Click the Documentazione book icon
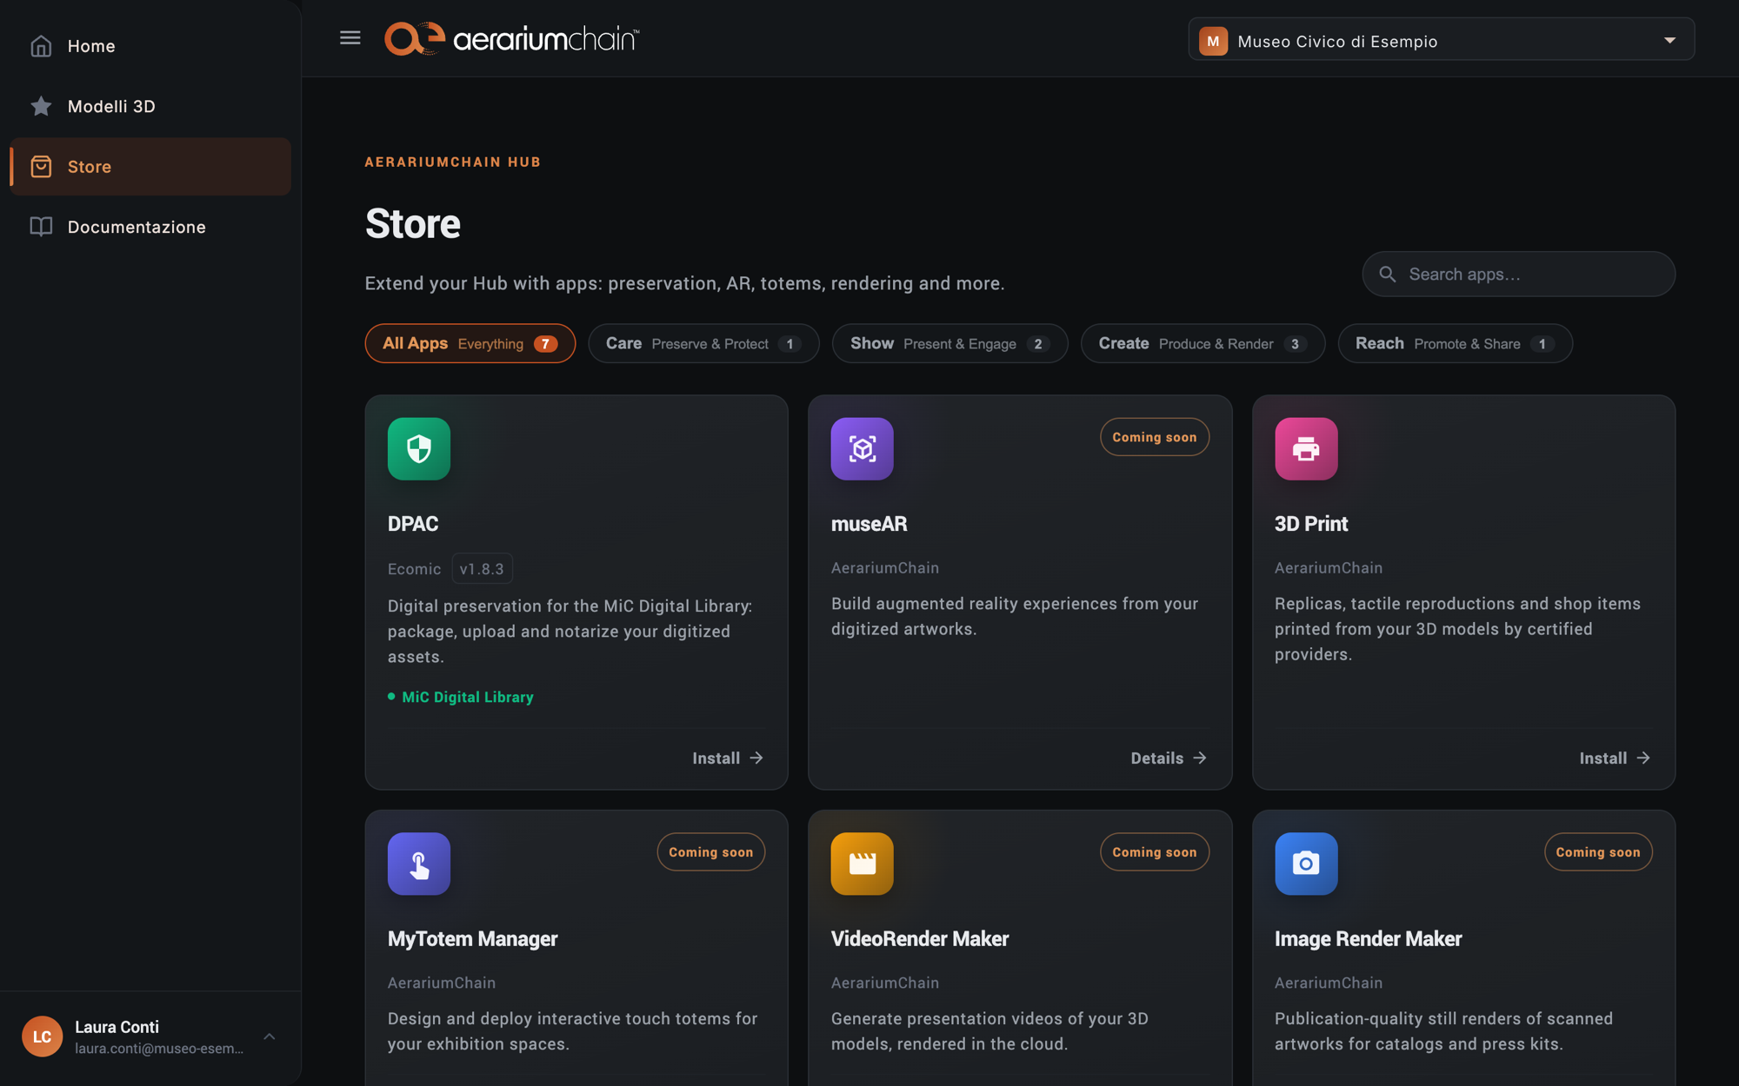1739x1086 pixels. 41,227
